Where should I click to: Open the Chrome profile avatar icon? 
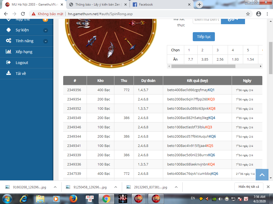258,14
